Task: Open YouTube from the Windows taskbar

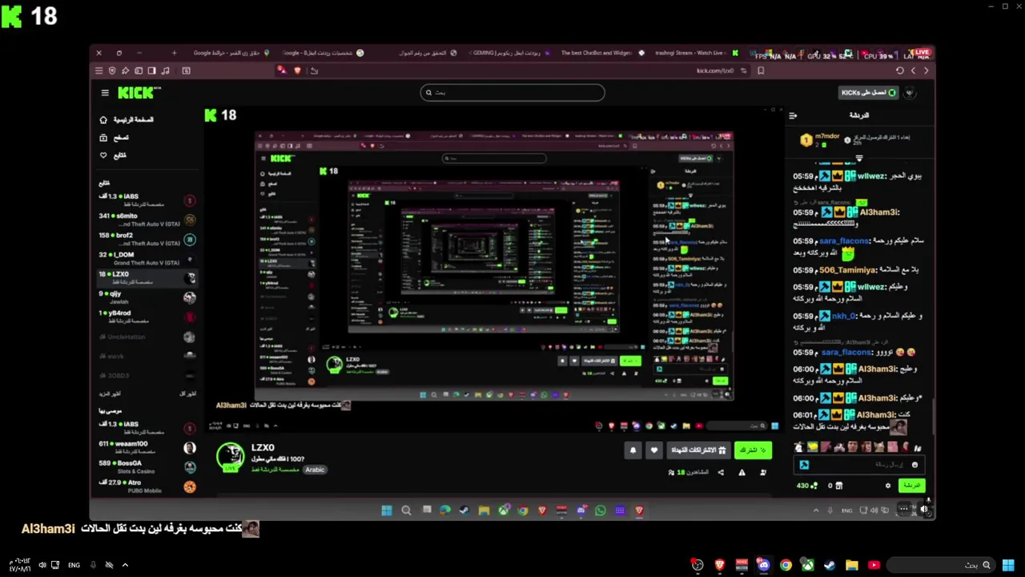Action: click(x=874, y=565)
